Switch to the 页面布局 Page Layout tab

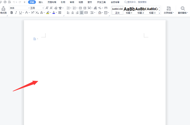point(52,2)
